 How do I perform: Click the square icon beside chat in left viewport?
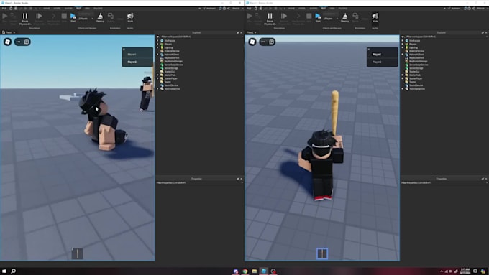(27, 42)
